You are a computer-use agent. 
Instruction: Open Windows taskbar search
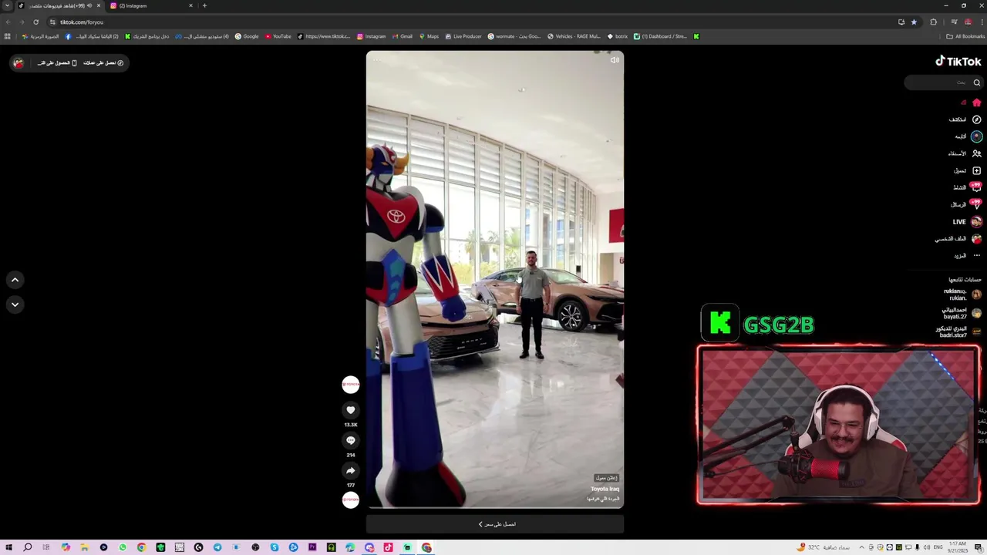[28, 547]
